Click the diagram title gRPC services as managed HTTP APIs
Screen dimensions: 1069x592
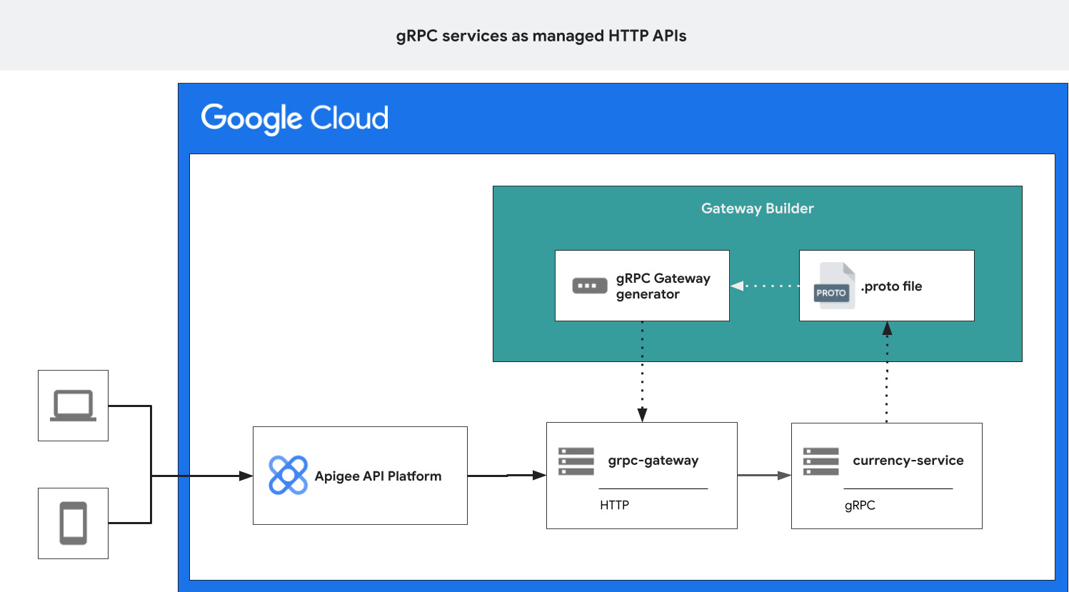(541, 36)
